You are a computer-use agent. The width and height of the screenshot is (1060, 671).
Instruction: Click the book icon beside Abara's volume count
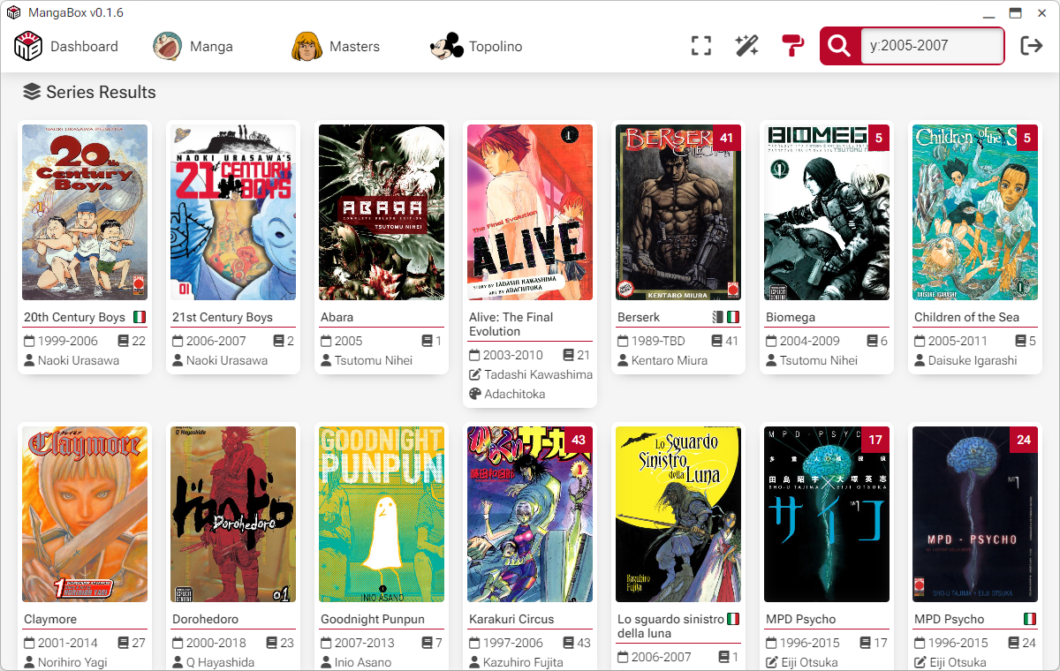point(427,341)
